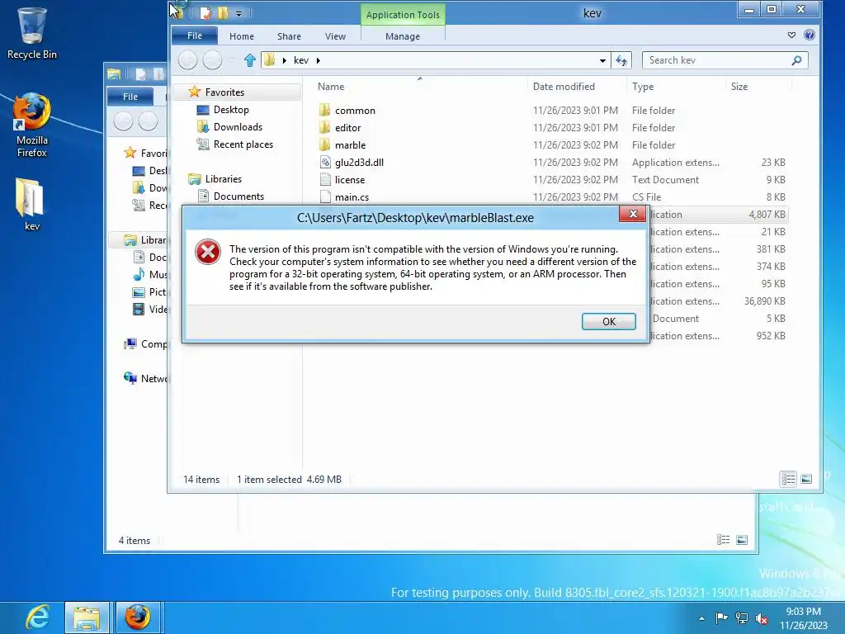Select the Application Tools contextual tab

(x=403, y=15)
